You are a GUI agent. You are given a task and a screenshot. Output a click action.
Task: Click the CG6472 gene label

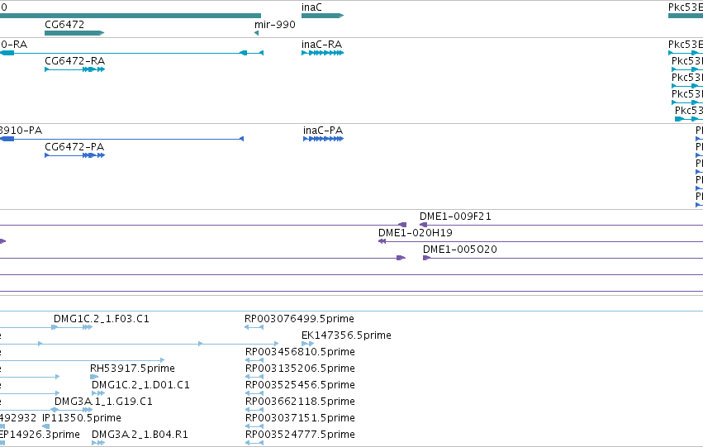point(64,25)
